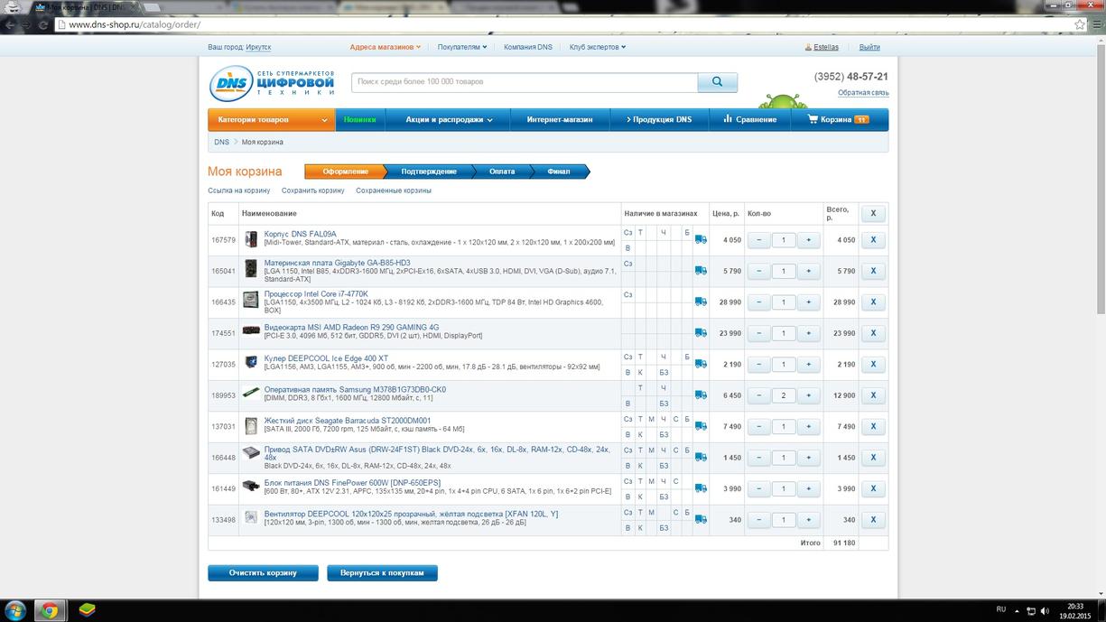
Task: Increase quantity of Samsung memory
Action: 808,395
